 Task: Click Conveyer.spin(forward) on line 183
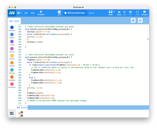click(39, 32)
